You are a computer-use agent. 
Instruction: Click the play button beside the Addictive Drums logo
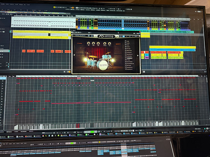[117, 36]
